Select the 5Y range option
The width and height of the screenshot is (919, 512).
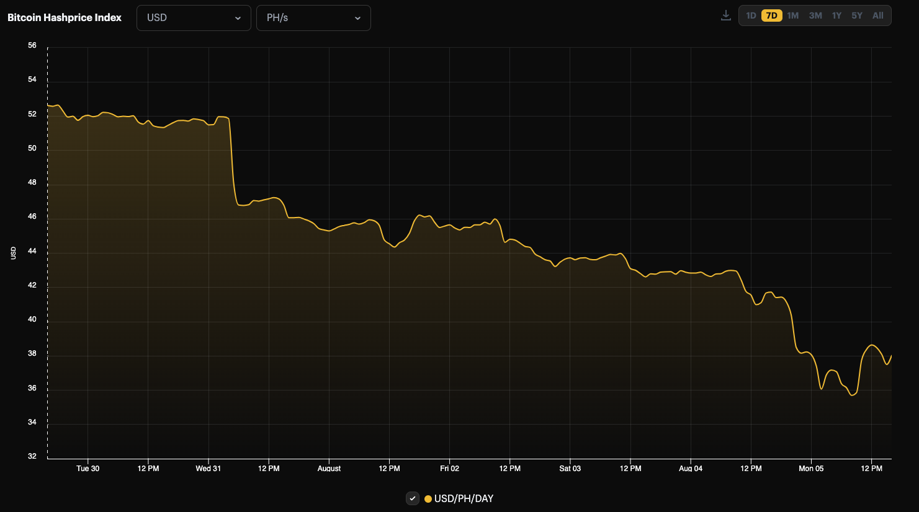pos(856,15)
